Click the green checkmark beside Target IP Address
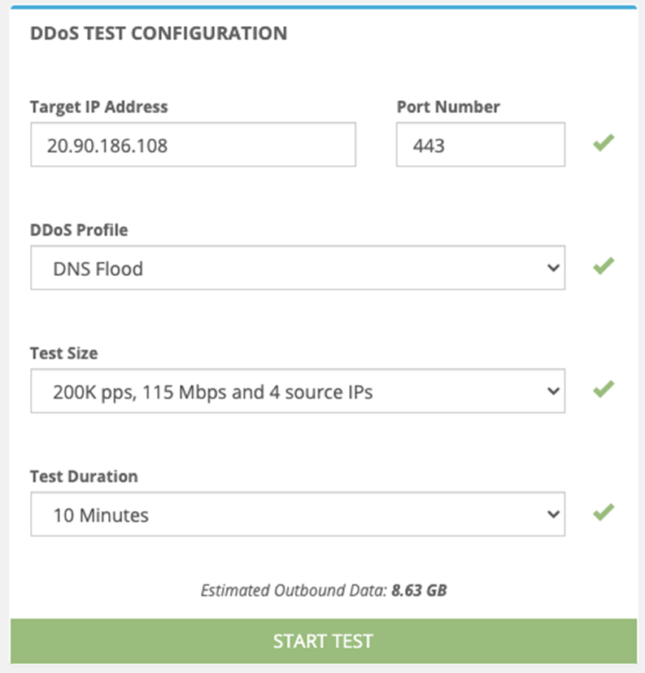Viewport: 645px width, 673px height. click(603, 142)
